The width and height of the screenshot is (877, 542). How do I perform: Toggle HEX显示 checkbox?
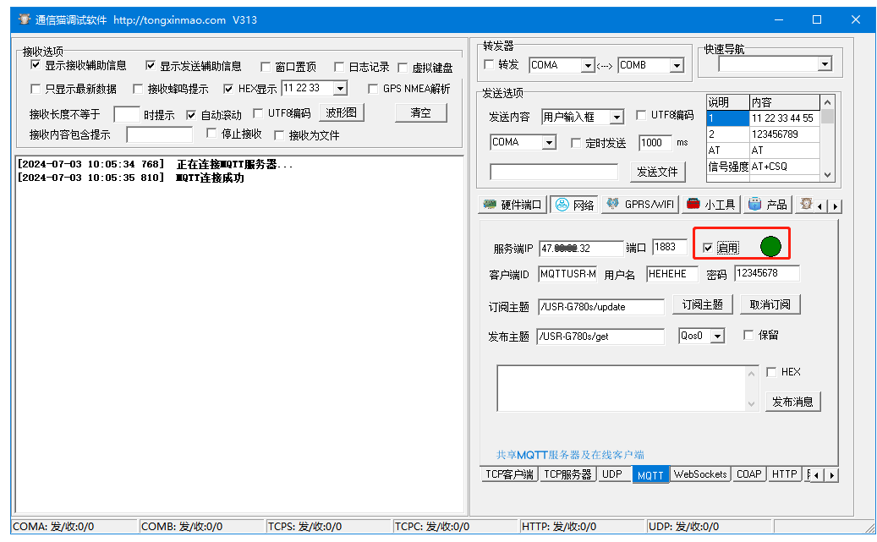228,89
